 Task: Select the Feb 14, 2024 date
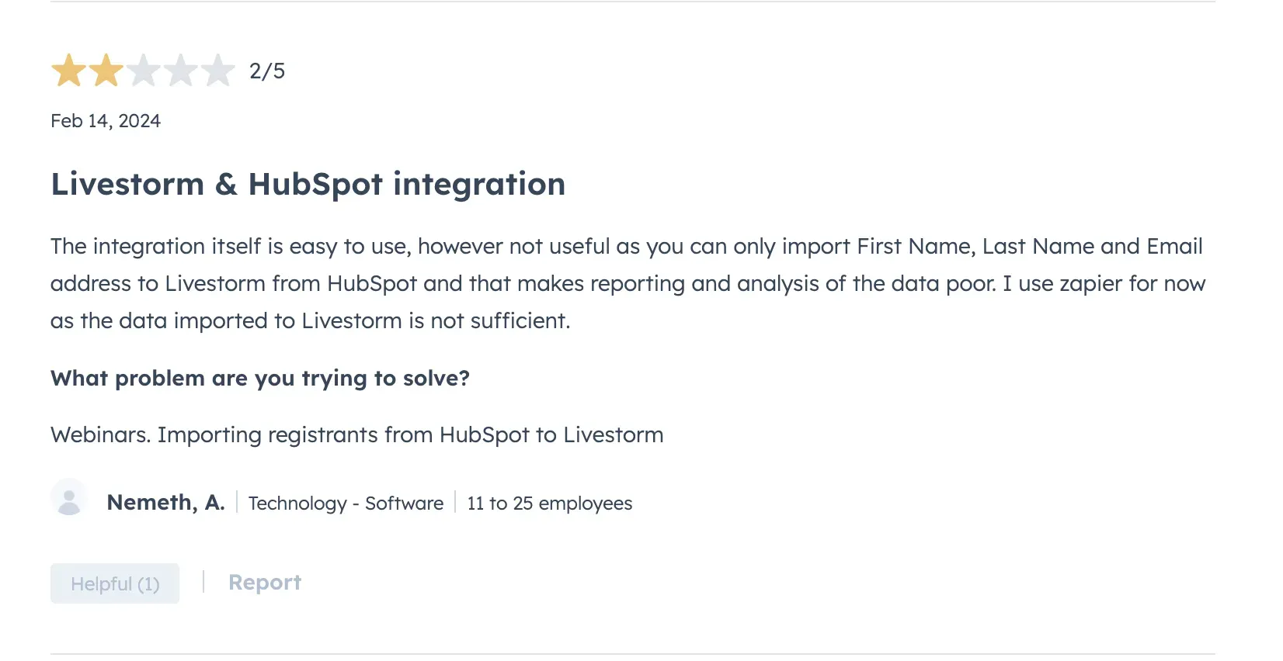tap(106, 120)
